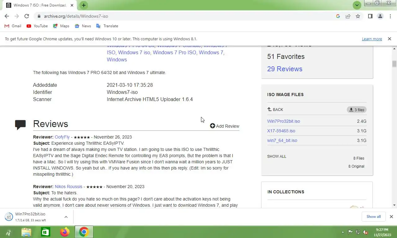Screen dimensions: 397x238
Task: Go back using browser back arrow
Action: click(7, 16)
